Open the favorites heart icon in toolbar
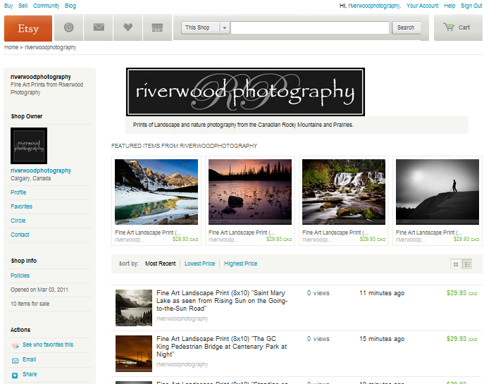 (128, 27)
